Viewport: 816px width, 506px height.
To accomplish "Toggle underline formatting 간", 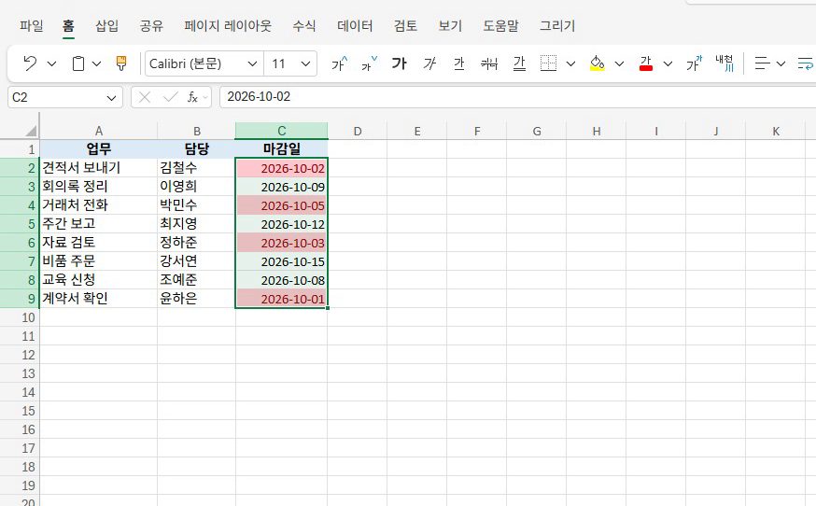I will point(459,63).
